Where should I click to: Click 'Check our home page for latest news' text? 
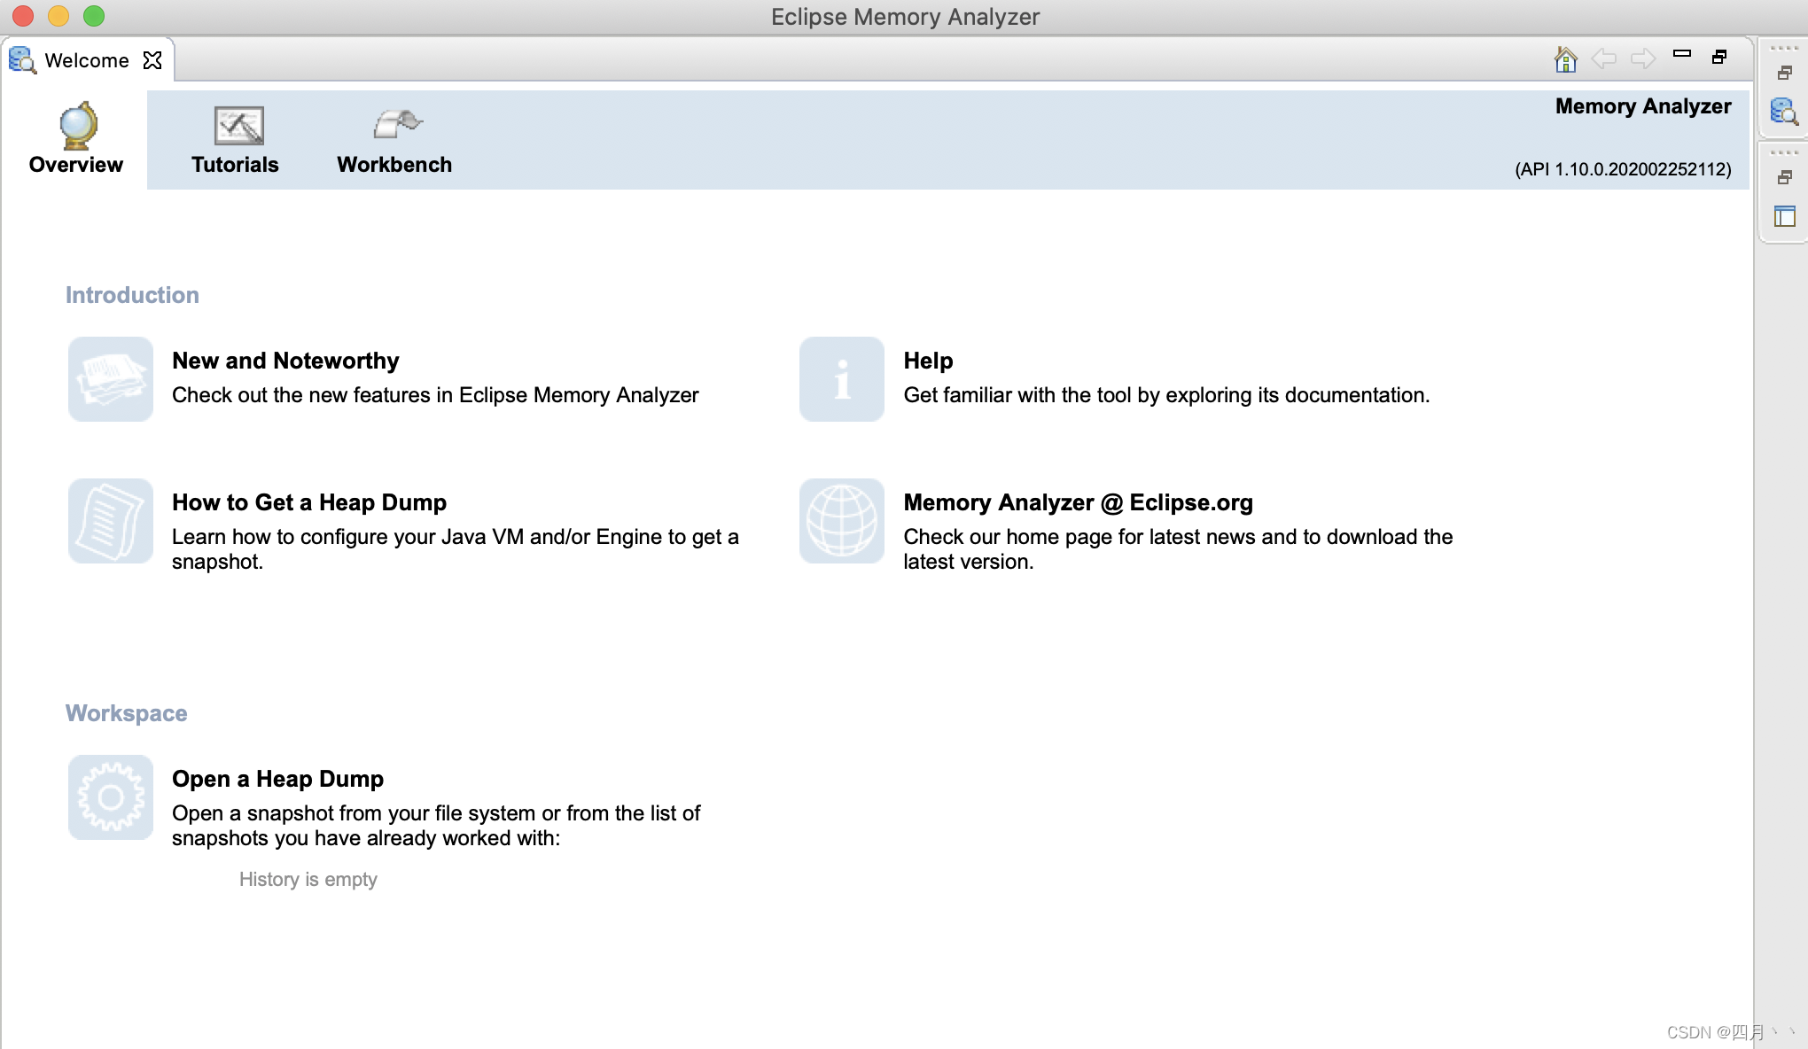pos(1178,549)
